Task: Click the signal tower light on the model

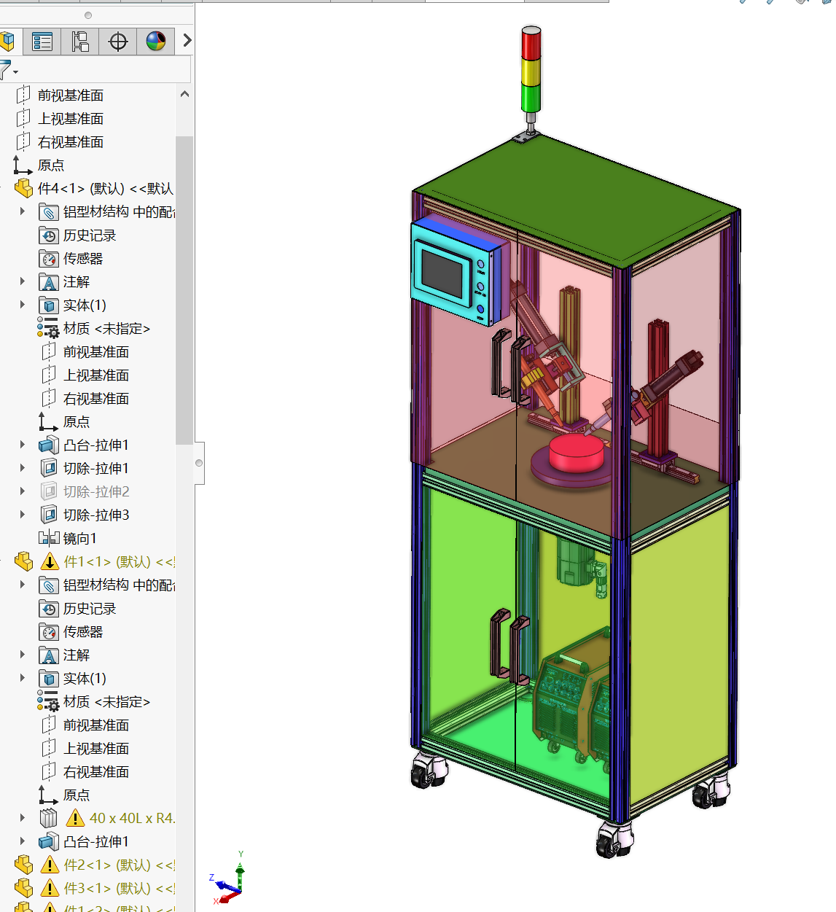Action: 531,70
